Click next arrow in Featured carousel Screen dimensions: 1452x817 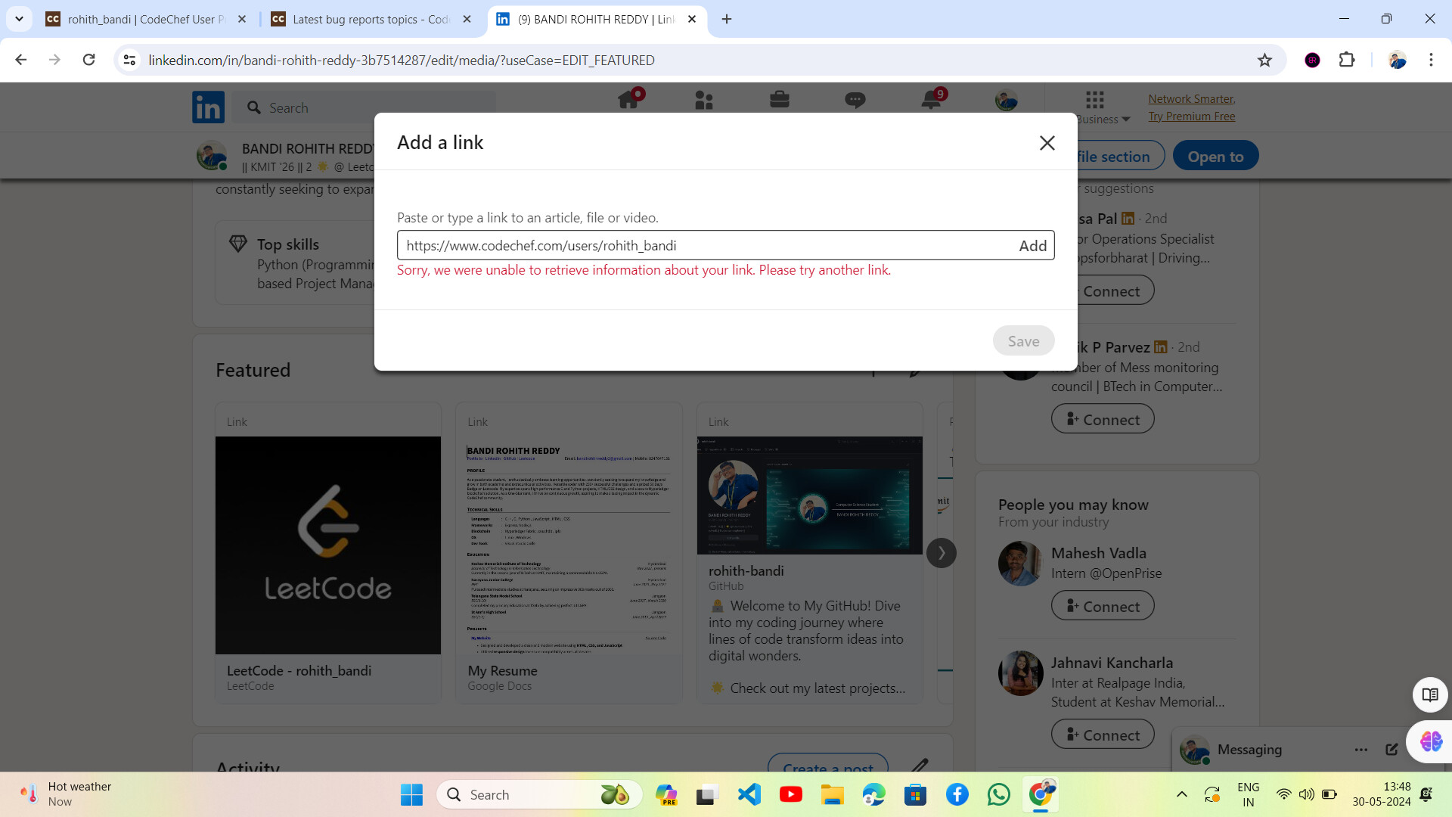coord(941,553)
